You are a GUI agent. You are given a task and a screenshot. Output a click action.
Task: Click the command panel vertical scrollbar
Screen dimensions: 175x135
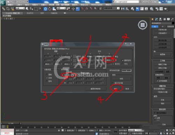(x=174, y=33)
